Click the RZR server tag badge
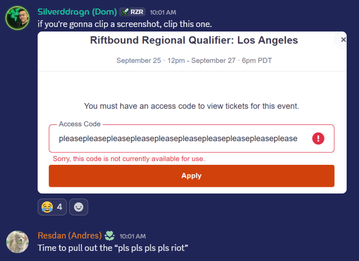The width and height of the screenshot is (359, 261). click(x=133, y=12)
